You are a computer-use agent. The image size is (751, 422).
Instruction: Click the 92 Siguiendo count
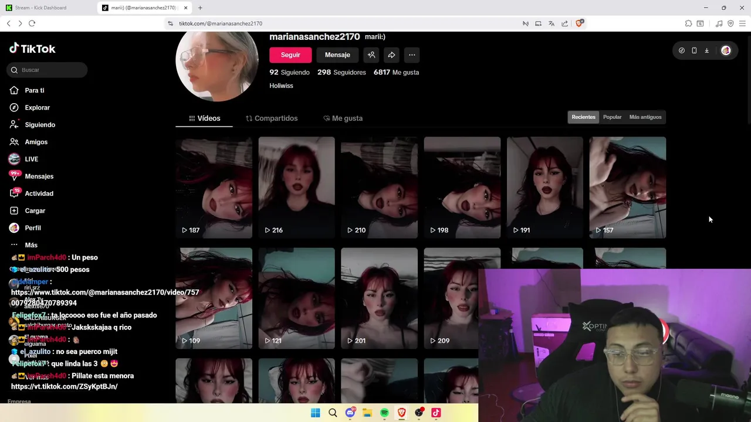coord(289,72)
